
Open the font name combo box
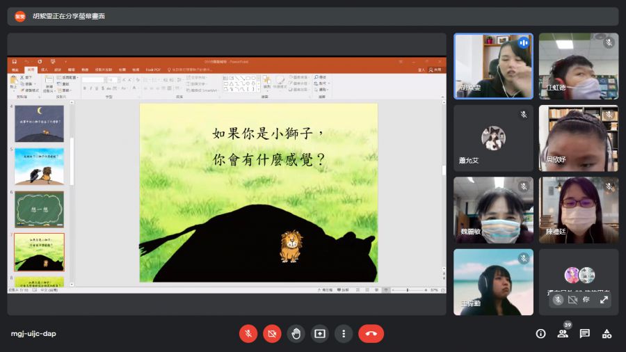click(93, 80)
